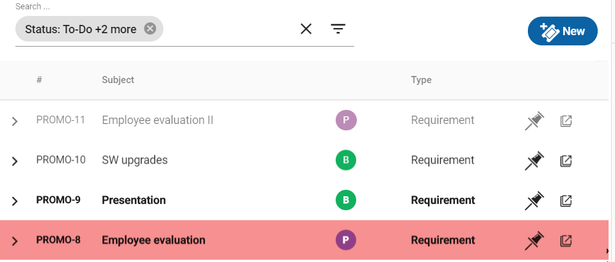Expand the PROMO-8 row
Image resolution: width=615 pixels, height=262 pixels.
[15, 241]
